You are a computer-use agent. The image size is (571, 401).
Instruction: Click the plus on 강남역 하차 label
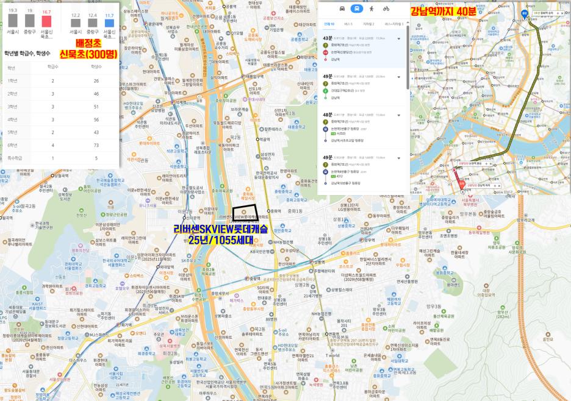pos(495,186)
